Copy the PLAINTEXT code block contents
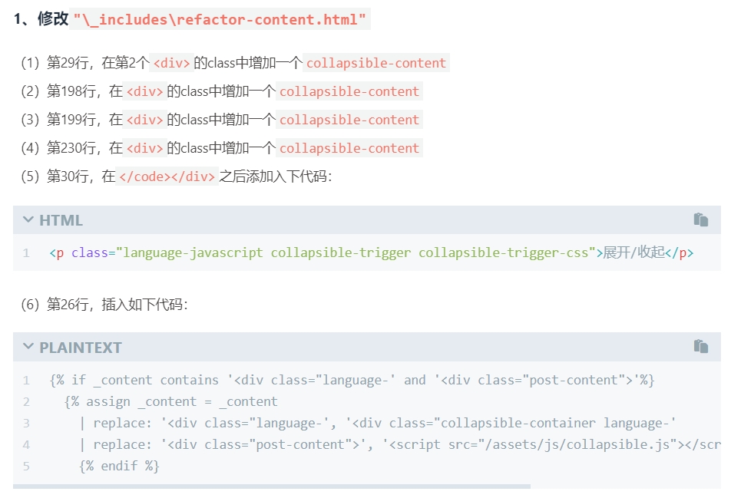The height and width of the screenshot is (498, 731). click(x=700, y=346)
